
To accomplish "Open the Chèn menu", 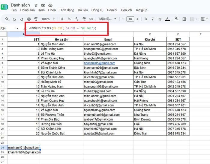I will tap(52, 10).
